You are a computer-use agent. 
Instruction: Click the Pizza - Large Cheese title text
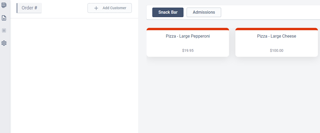tap(277, 36)
